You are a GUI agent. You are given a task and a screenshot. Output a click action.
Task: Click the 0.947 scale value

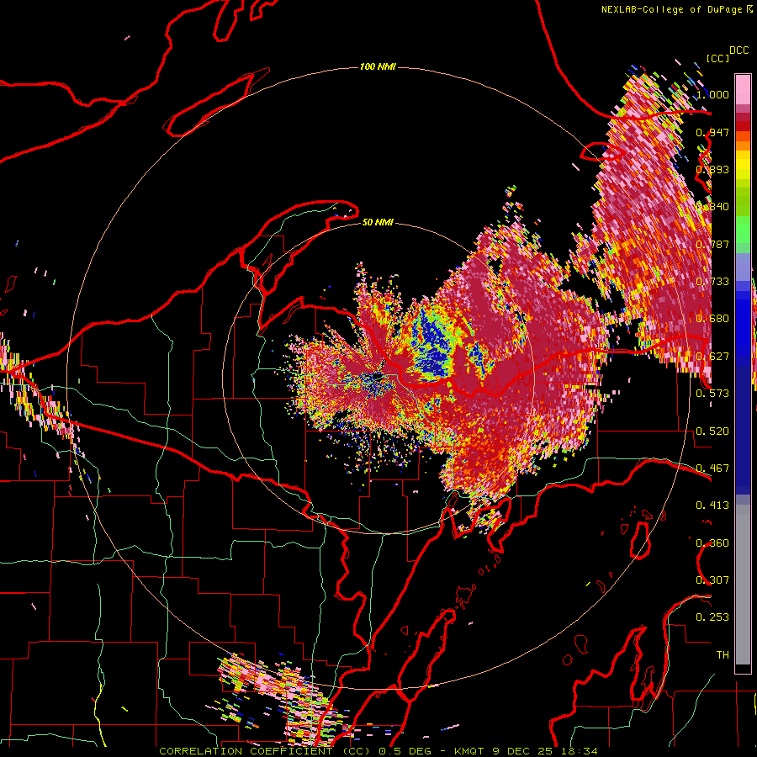(x=712, y=132)
